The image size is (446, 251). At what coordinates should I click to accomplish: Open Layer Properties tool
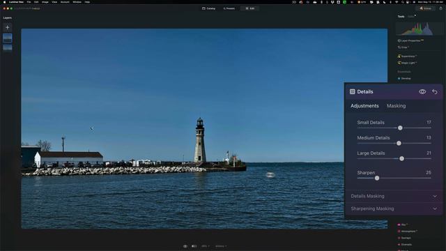410,40
